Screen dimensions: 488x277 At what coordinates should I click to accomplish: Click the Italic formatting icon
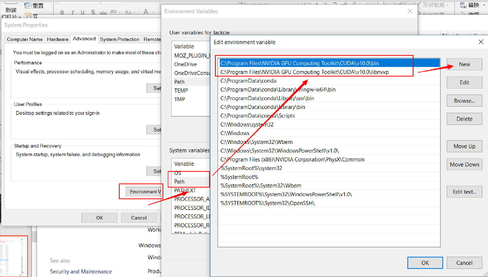[73, 12]
